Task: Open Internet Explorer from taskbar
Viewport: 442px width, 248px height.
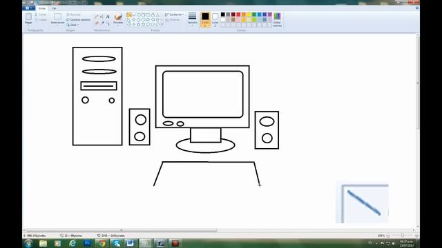Action: (x=73, y=243)
